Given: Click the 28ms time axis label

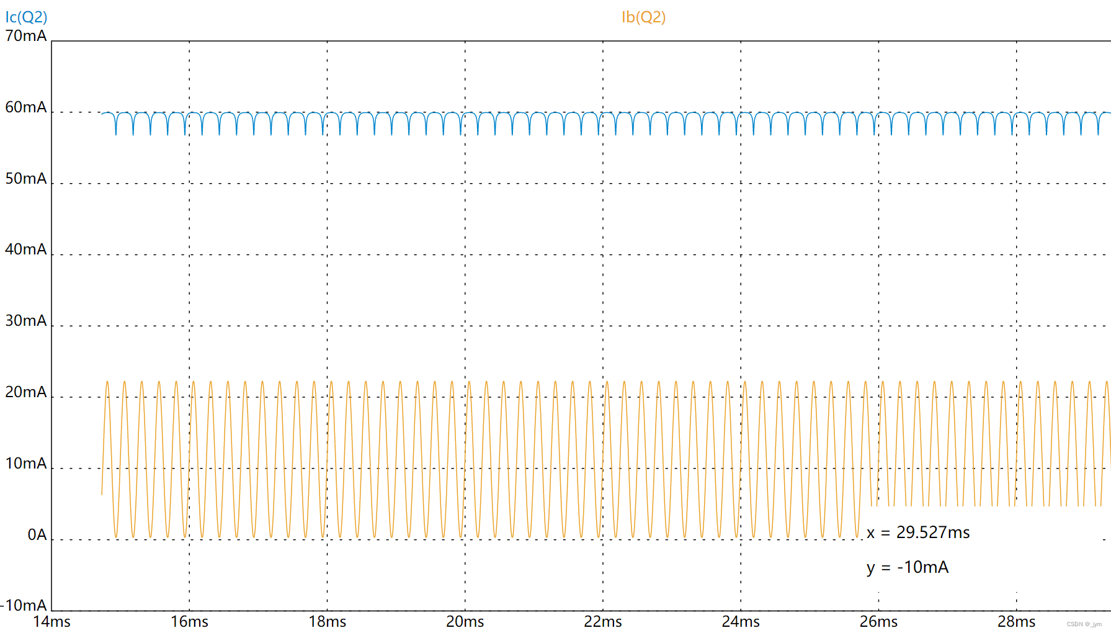Looking at the screenshot, I should [1017, 622].
